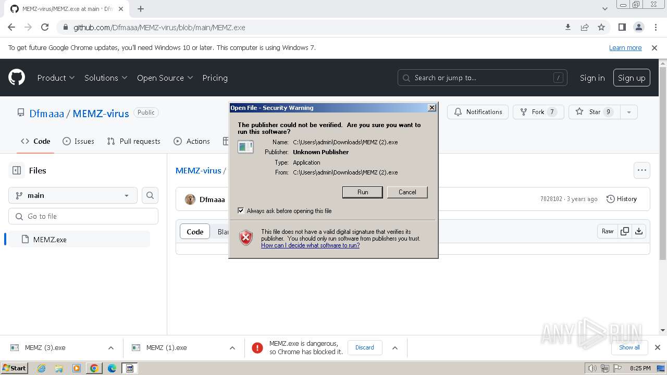Download raw file icon
The height and width of the screenshot is (375, 667).
tap(638, 231)
